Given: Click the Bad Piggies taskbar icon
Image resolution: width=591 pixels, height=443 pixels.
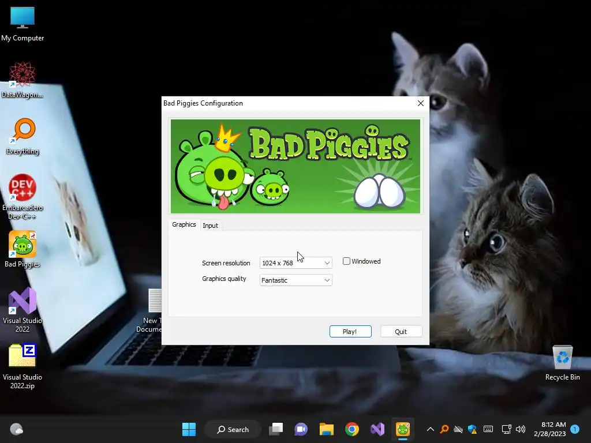Looking at the screenshot, I should point(402,429).
